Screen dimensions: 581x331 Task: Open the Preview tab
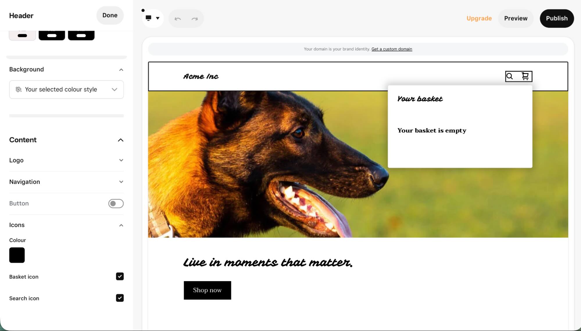pos(516,18)
